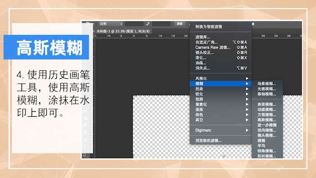Image resolution: width=316 pixels, height=178 pixels.
Task: Open 消失点... filter
Action: tap(221, 68)
